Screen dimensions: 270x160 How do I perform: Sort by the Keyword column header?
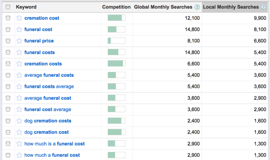pos(26,7)
